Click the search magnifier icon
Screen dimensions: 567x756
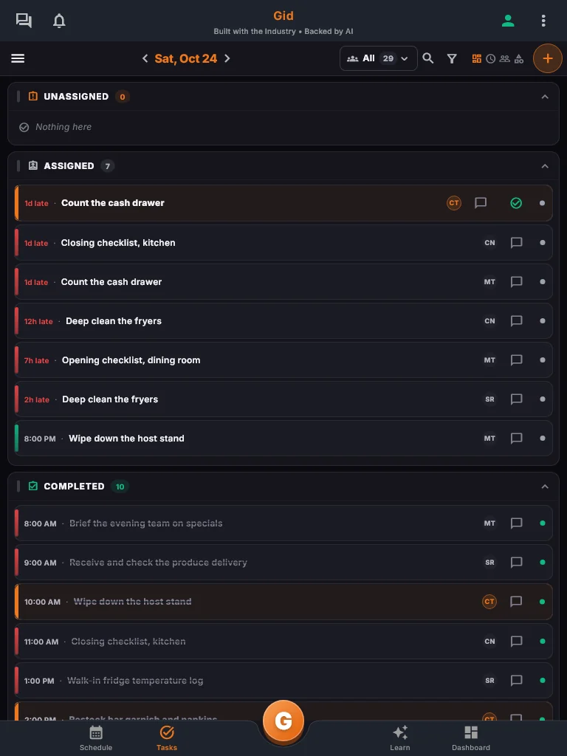[427, 58]
